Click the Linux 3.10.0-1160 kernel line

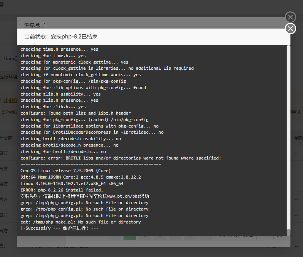(72, 184)
